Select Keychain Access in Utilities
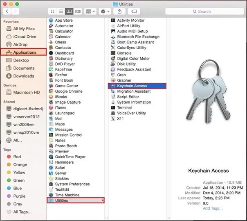 point(137,86)
